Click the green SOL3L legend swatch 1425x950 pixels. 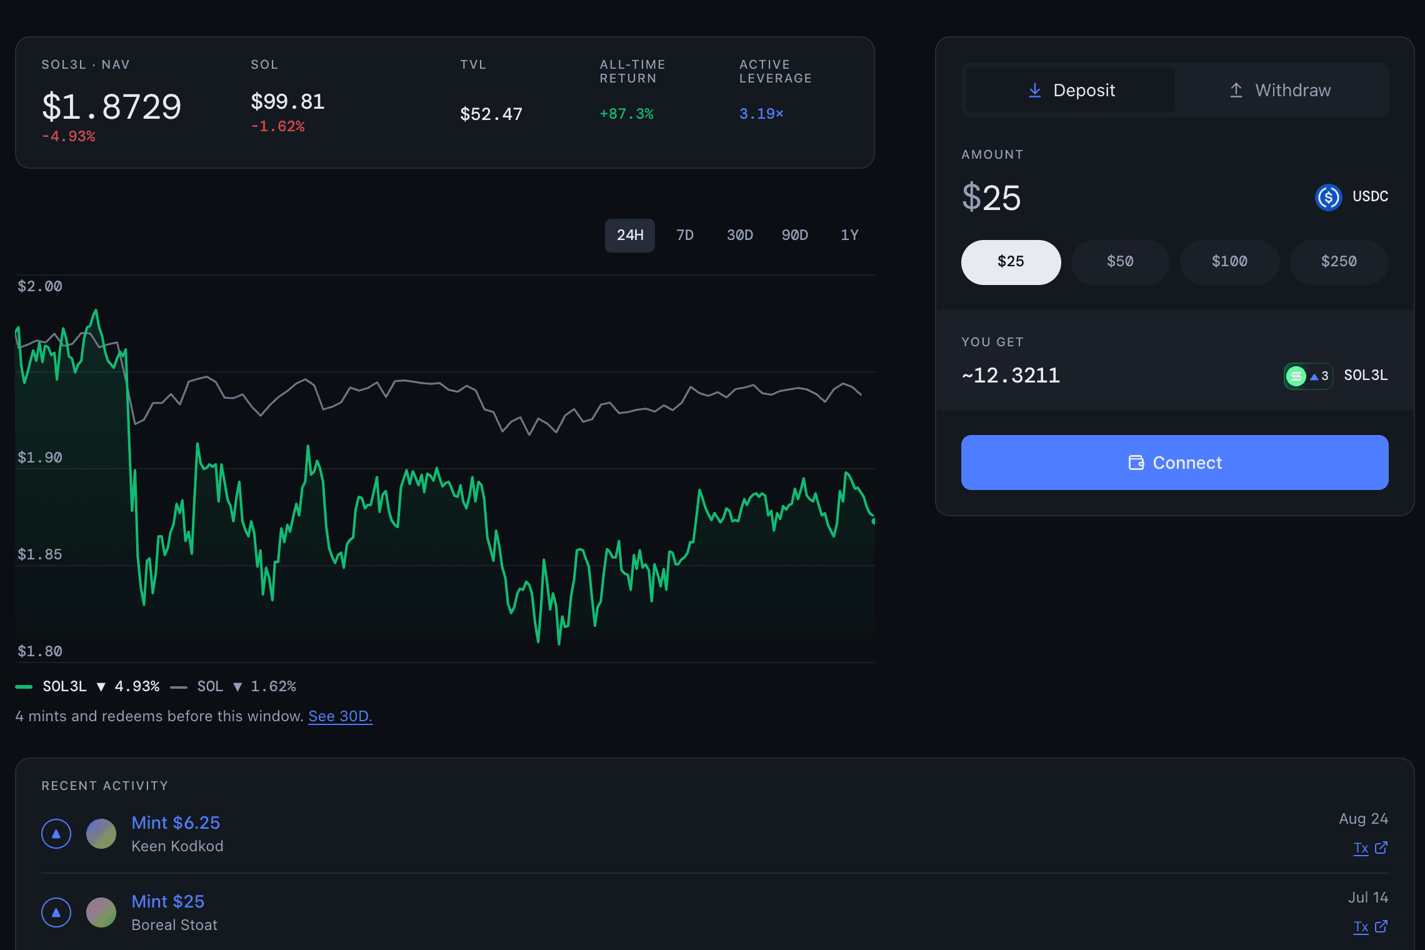[x=24, y=687]
